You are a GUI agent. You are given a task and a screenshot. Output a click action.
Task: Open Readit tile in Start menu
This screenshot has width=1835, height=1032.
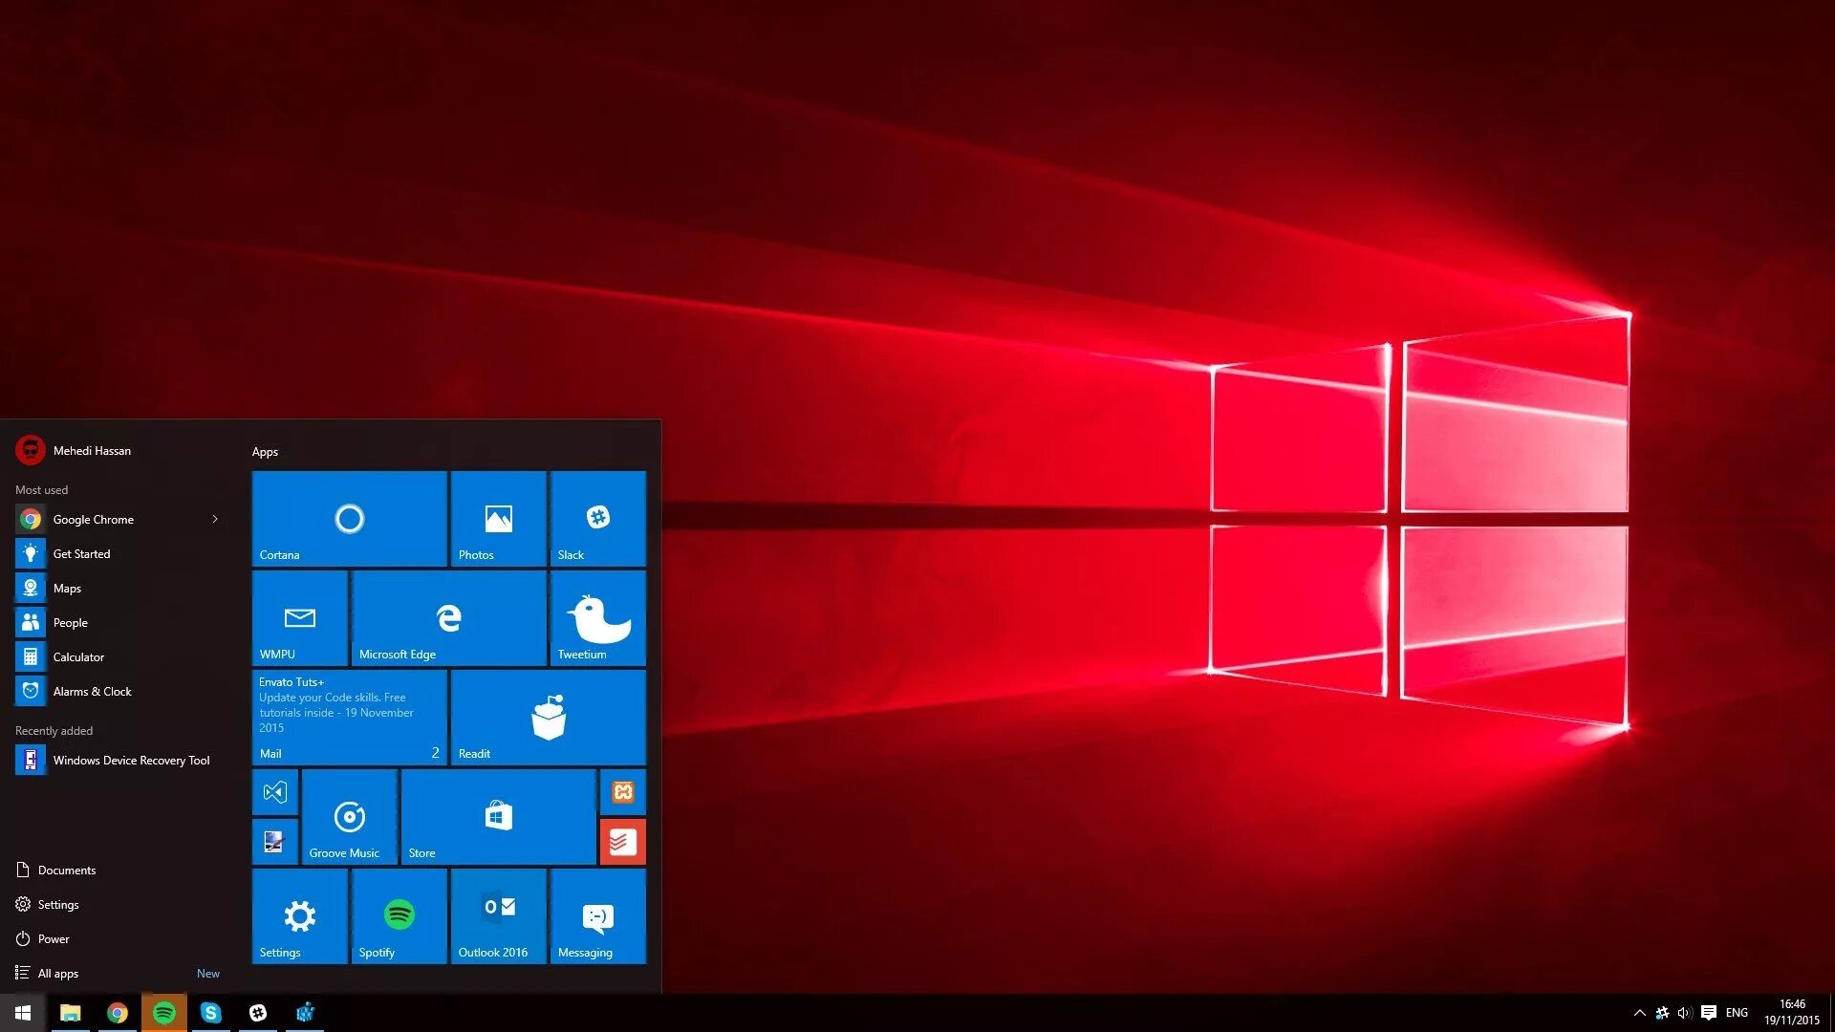point(550,719)
